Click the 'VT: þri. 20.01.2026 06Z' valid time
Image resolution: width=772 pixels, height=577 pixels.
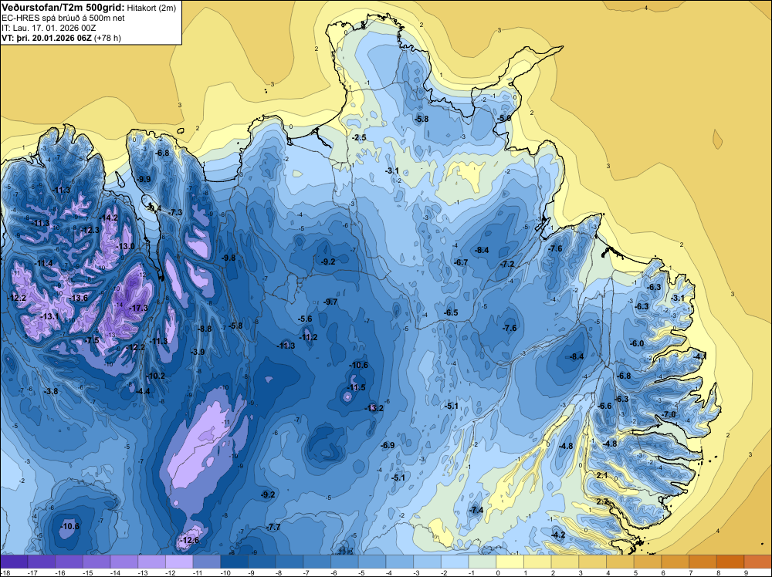pyautogui.click(x=47, y=38)
